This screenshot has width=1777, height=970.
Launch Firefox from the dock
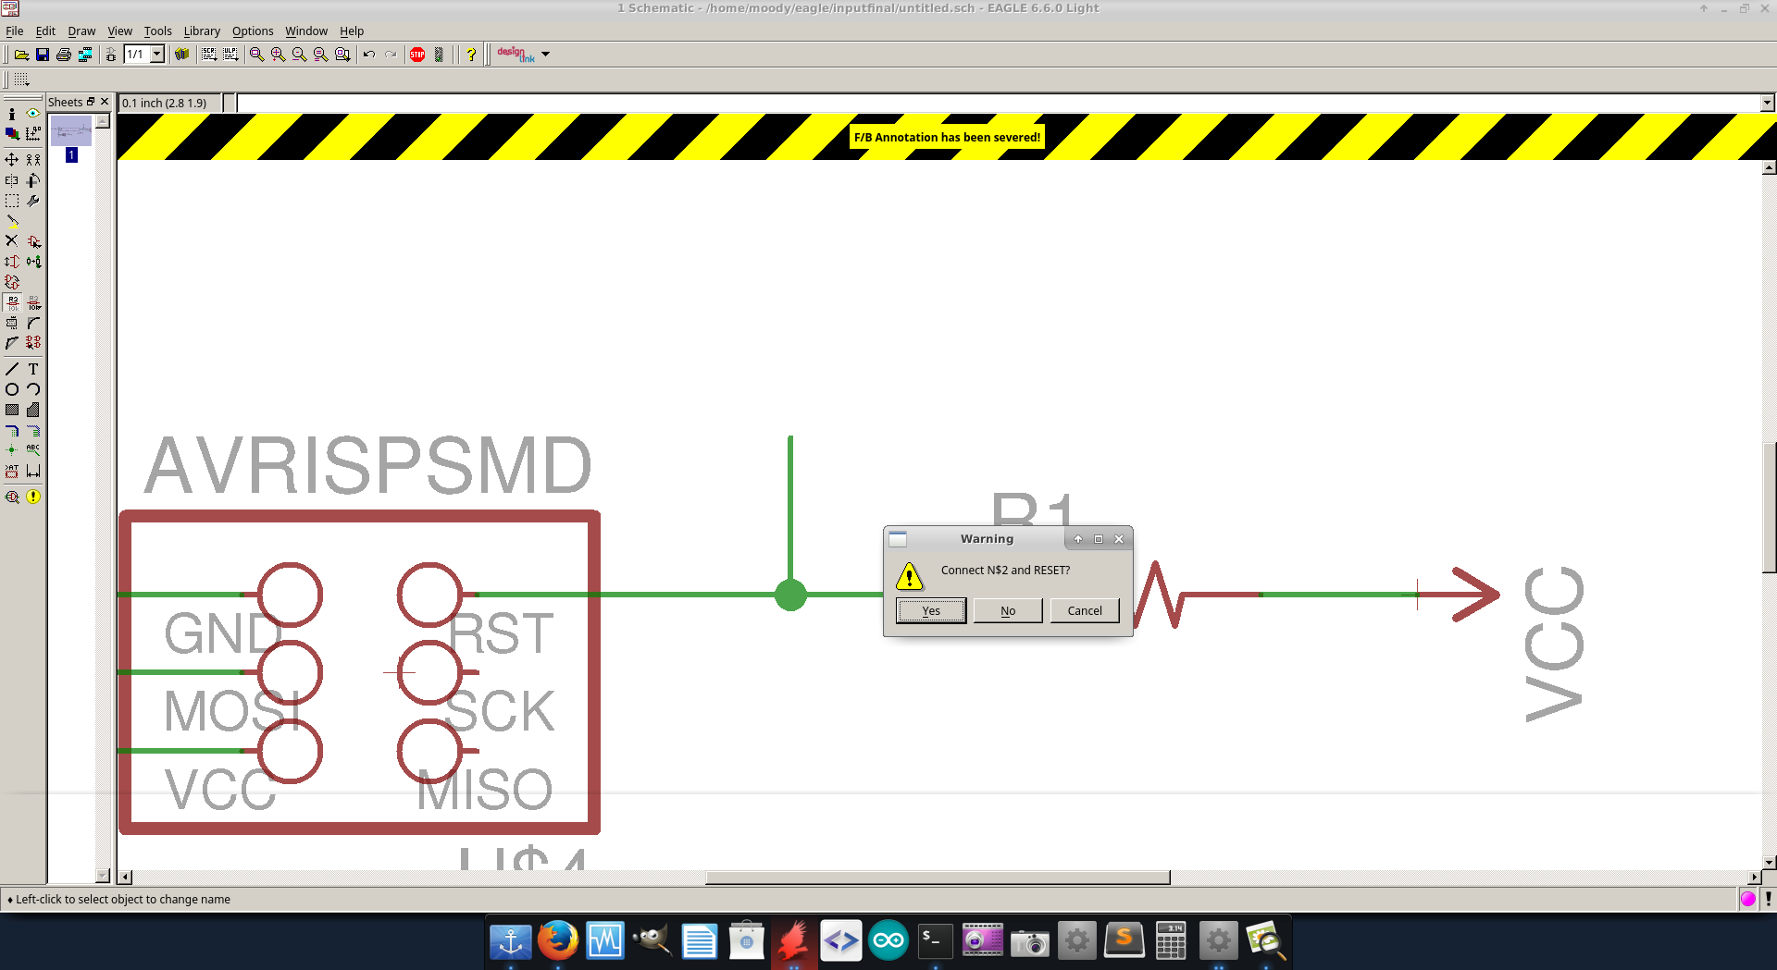click(x=558, y=941)
